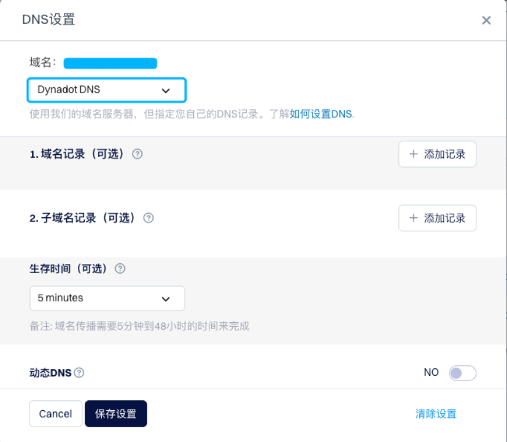Open the 如何设置DNS help link

pos(321,114)
